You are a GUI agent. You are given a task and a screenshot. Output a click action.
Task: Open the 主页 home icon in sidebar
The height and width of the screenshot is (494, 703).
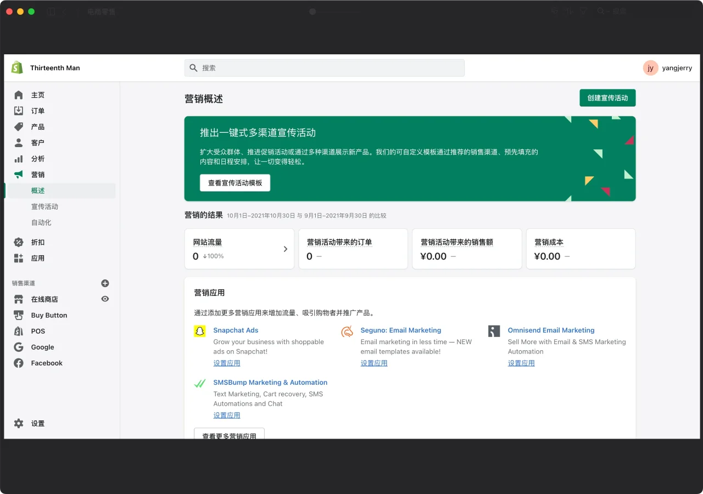[19, 95]
